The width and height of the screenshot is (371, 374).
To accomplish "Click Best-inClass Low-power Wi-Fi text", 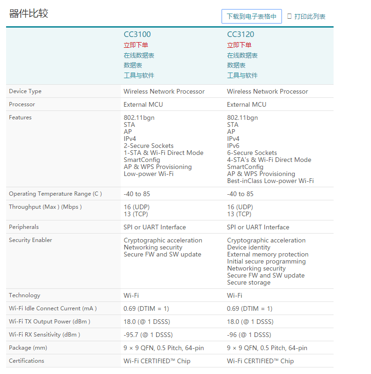I will pos(270,181).
